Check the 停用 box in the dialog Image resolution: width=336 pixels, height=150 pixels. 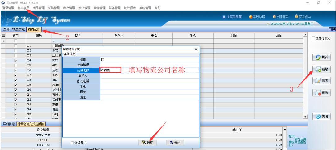103,59
